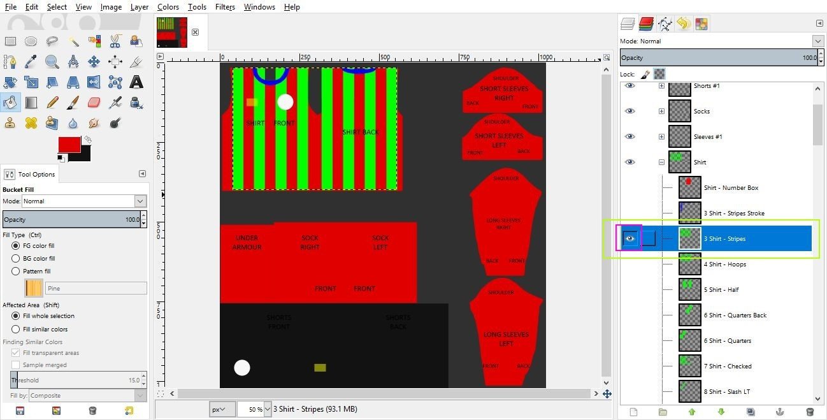The width and height of the screenshot is (827, 420).
Task: Select the Scissors Select tool
Action: tap(115, 41)
